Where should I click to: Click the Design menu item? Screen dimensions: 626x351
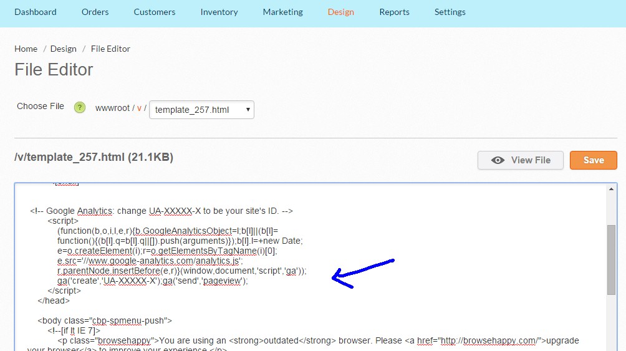[x=341, y=12]
